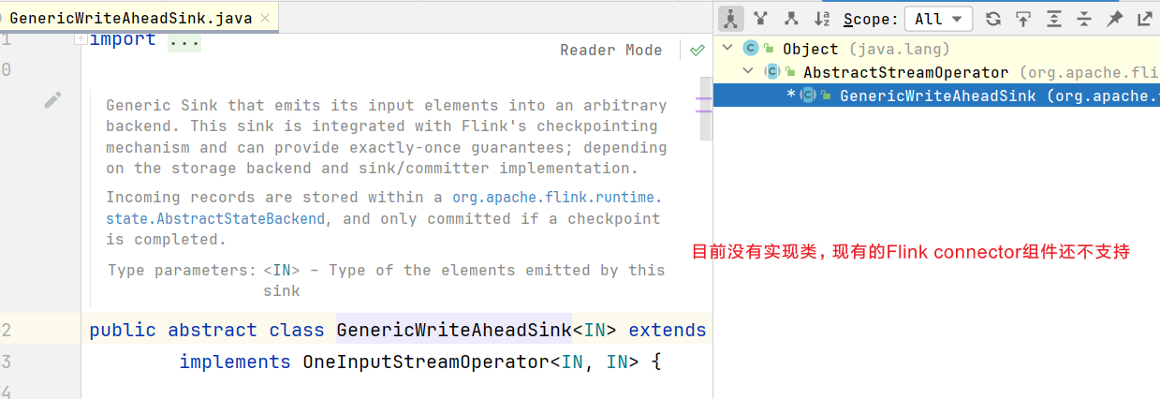The image size is (1160, 399).
Task: Select Object (java.lang) row
Action: click(x=936, y=49)
